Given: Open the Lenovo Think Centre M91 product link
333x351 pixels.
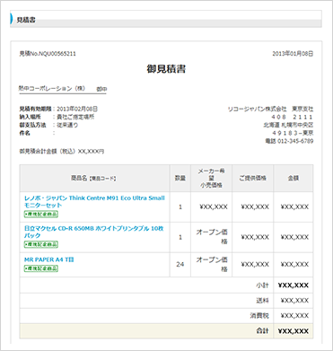Looking at the screenshot, I should pos(94,202).
